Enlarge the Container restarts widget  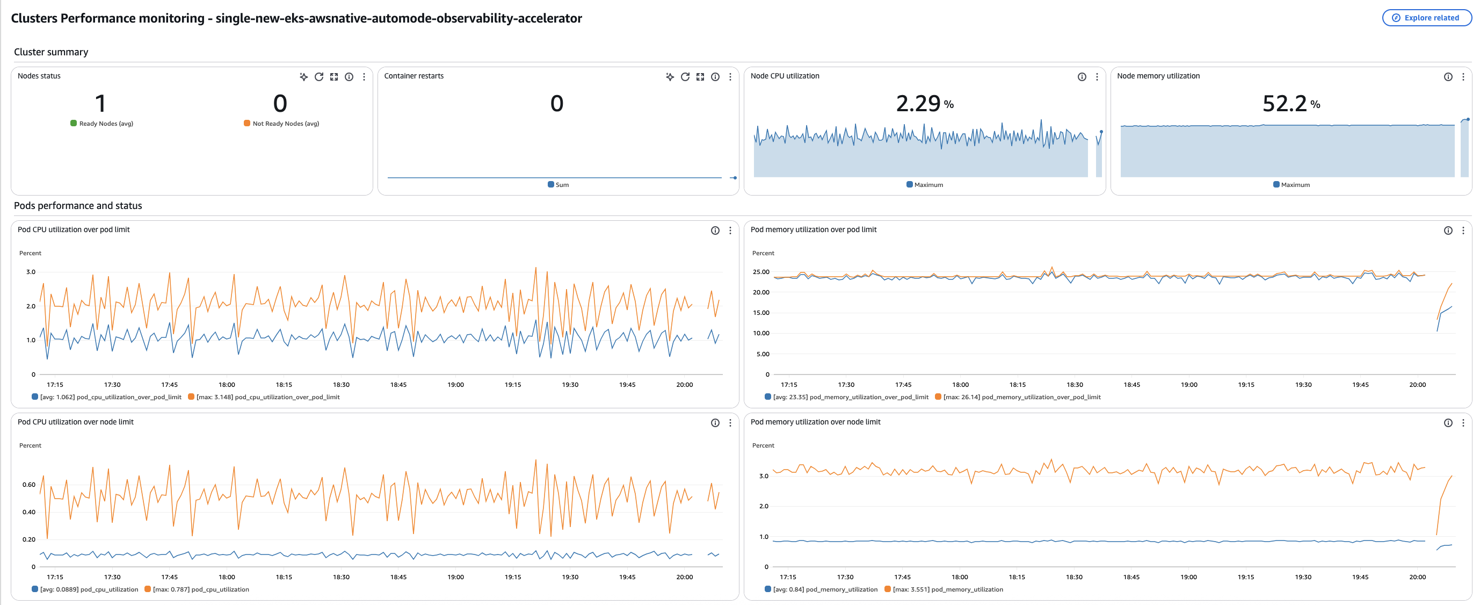coord(700,76)
